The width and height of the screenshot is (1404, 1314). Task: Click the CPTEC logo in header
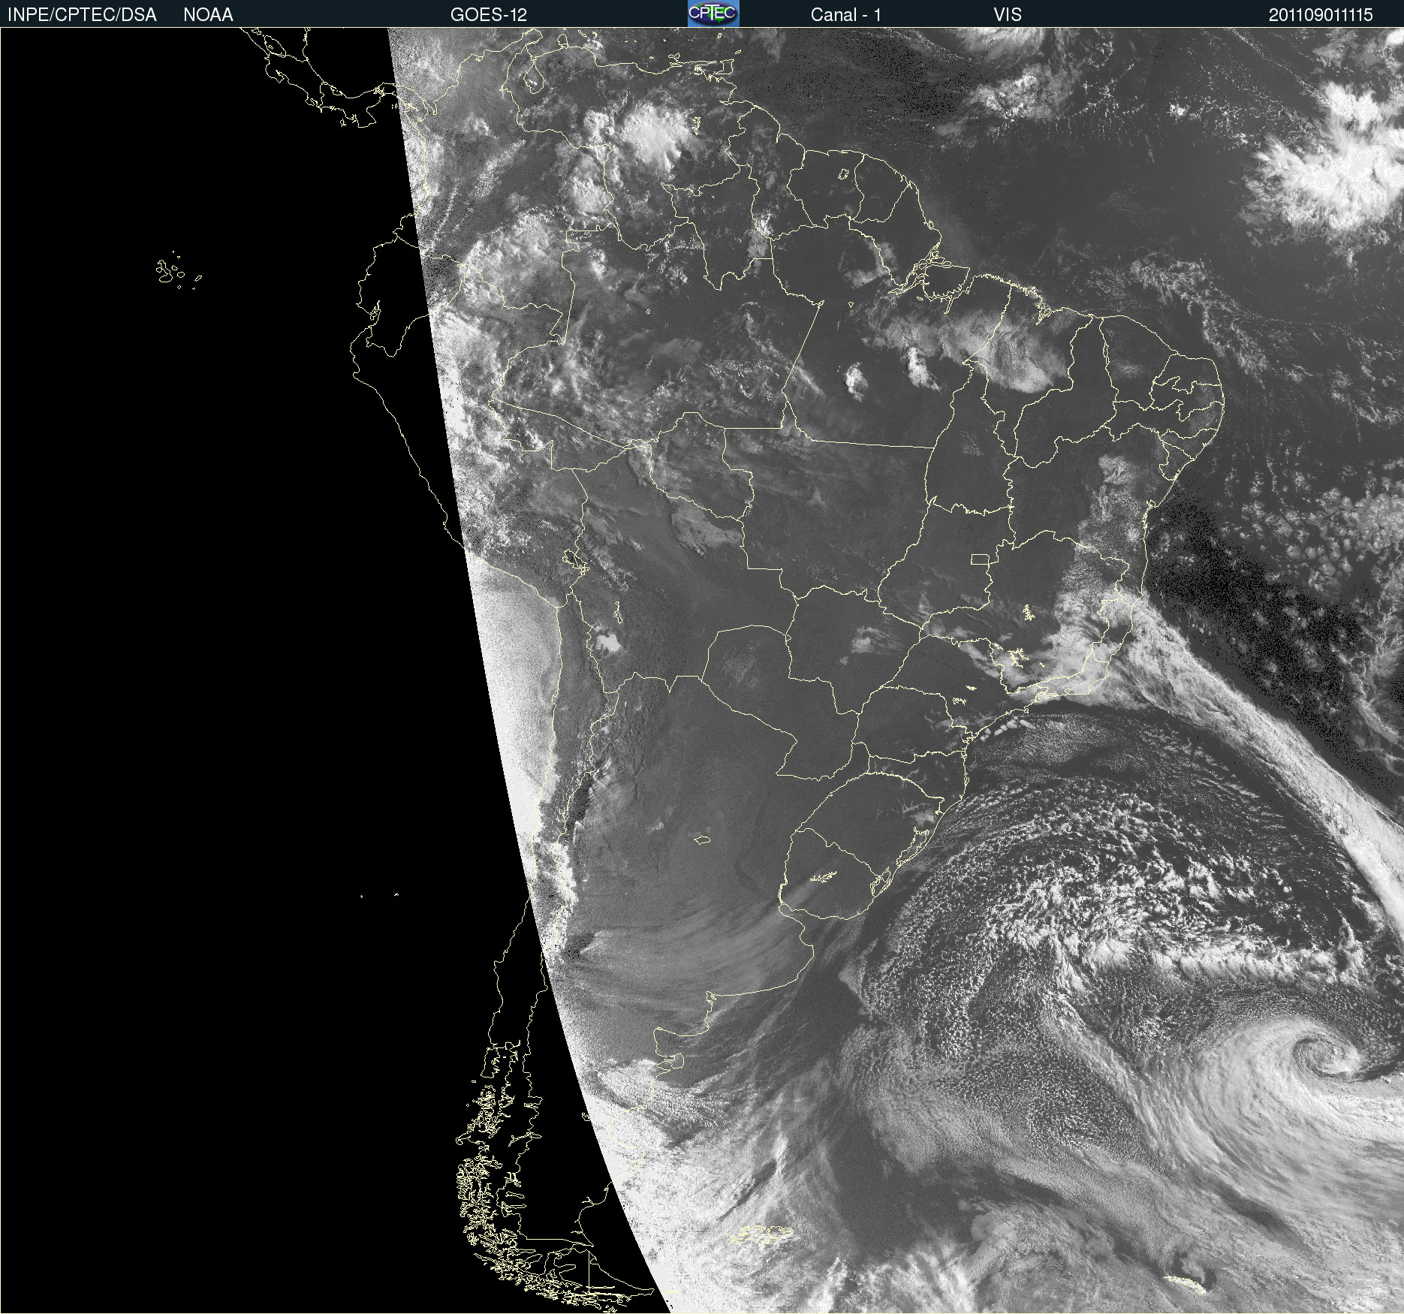pos(713,14)
